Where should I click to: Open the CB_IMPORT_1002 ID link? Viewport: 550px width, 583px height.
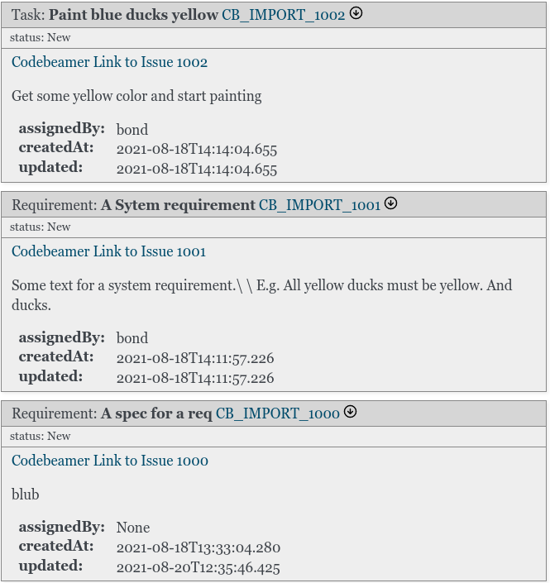(284, 15)
